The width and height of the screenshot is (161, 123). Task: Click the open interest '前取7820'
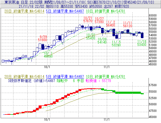coord(122,6)
